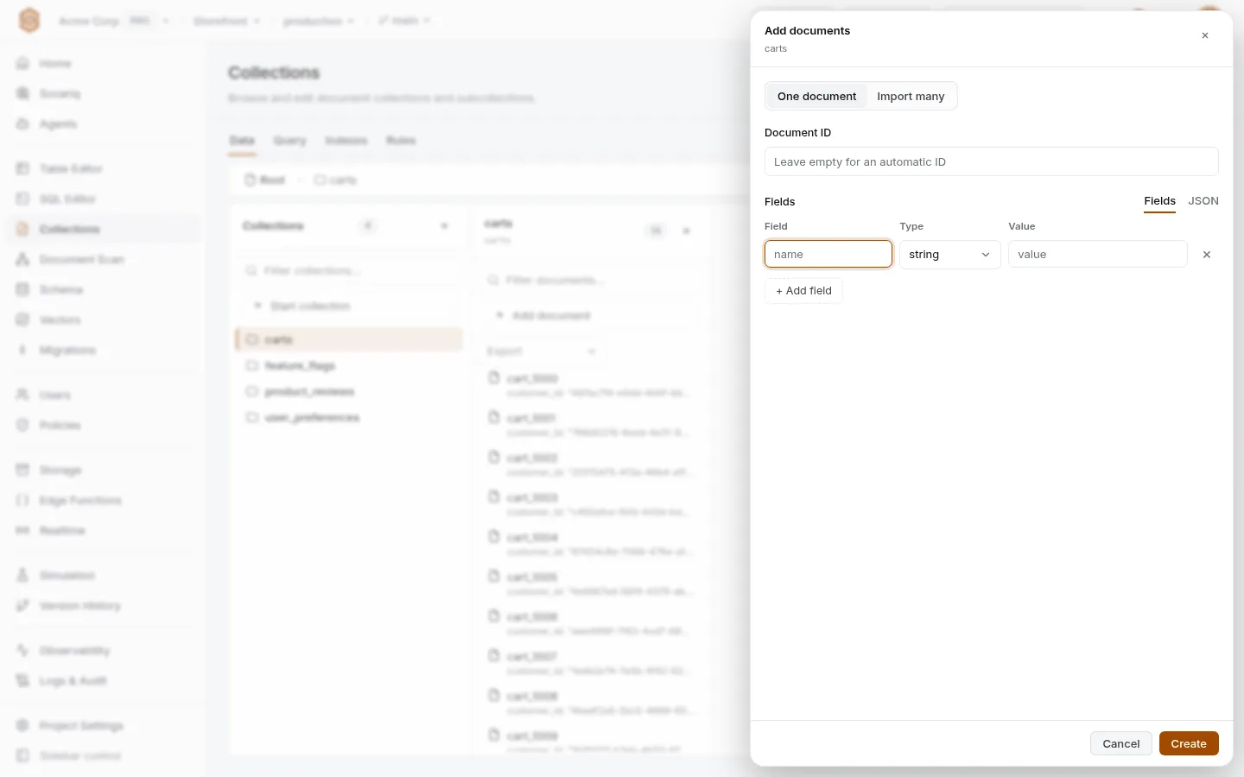The image size is (1244, 777).
Task: Switch to One document mode
Action: (x=816, y=96)
